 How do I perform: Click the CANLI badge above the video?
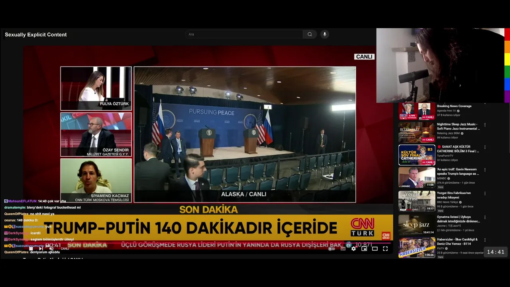(364, 57)
